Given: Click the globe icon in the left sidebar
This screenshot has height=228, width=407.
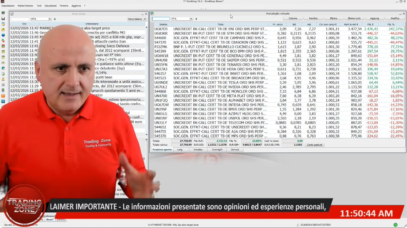Looking at the screenshot, I should coord(3,35).
